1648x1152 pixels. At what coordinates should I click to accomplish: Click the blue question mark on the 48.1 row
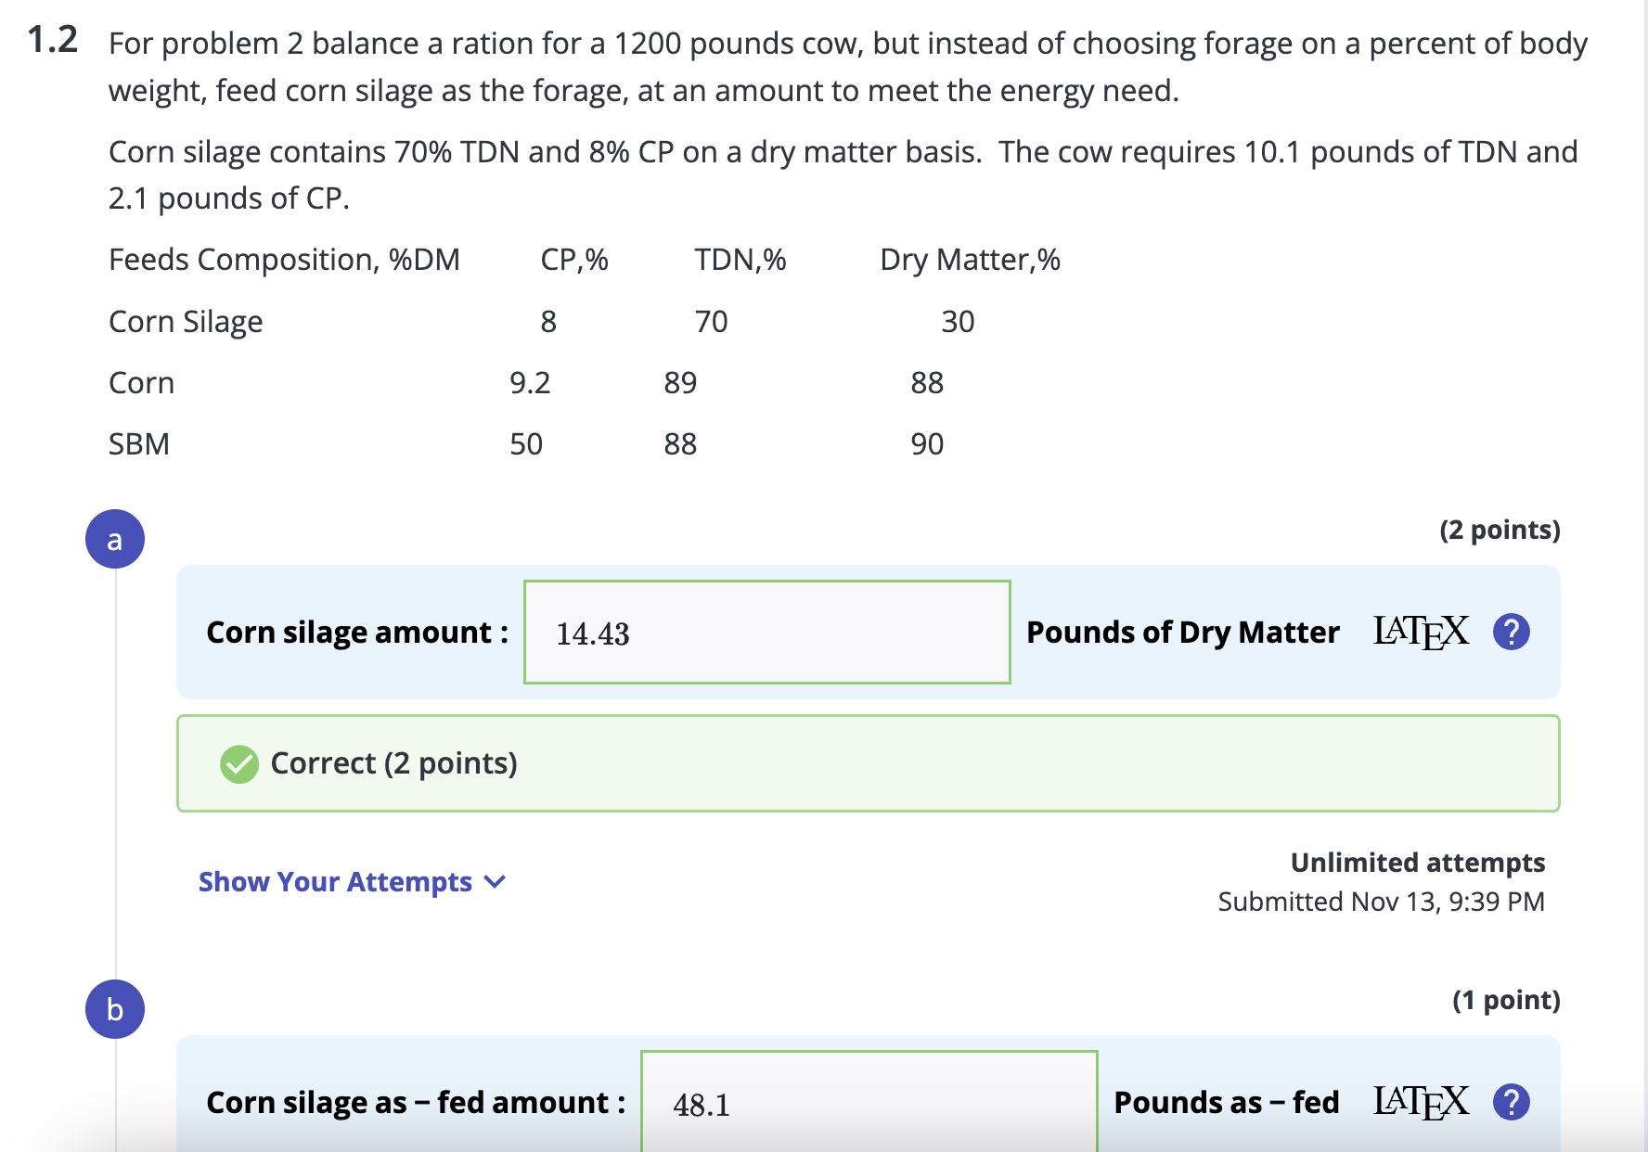pos(1511,1102)
